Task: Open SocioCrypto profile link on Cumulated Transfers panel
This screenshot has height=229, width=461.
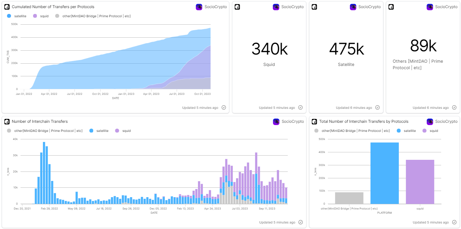Action: [x=216, y=7]
